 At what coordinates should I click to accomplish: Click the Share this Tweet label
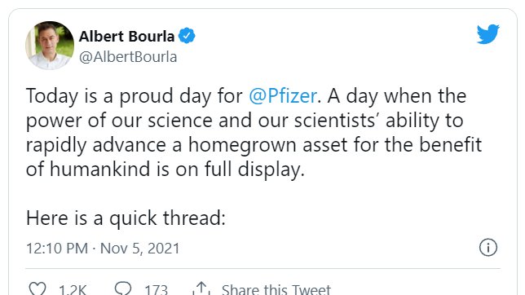tap(276, 289)
